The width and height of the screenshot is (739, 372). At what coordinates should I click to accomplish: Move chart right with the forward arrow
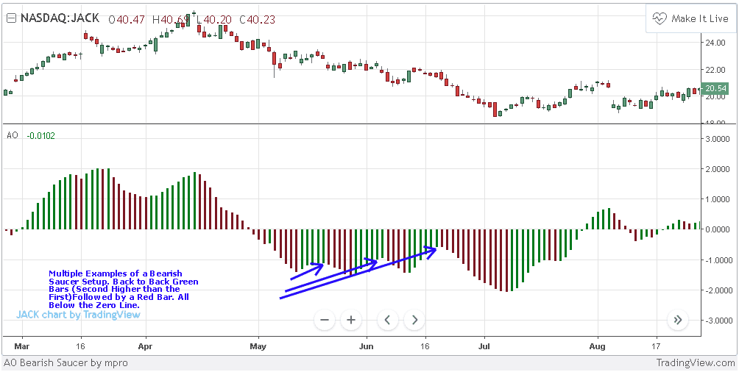414,321
